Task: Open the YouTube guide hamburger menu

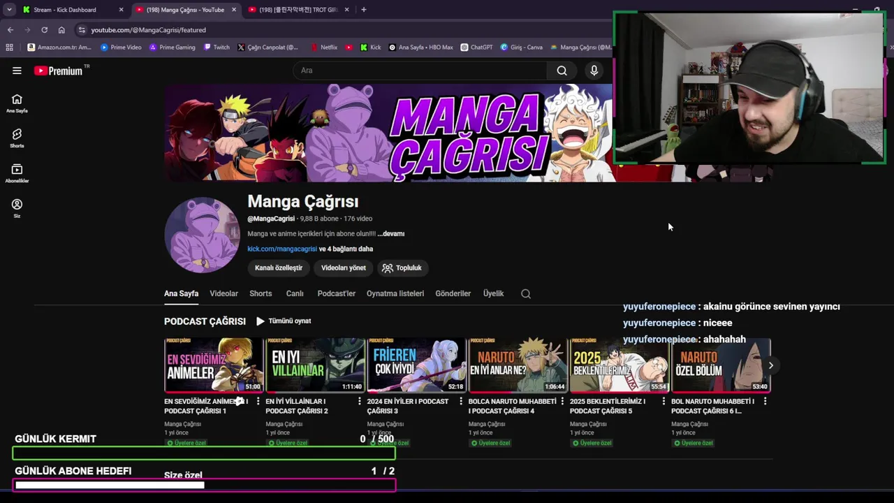Action: 17,71
